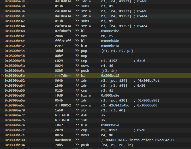Click branch target 0x800bdd8
The width and height of the screenshot is (191, 149).
coord(110,41)
